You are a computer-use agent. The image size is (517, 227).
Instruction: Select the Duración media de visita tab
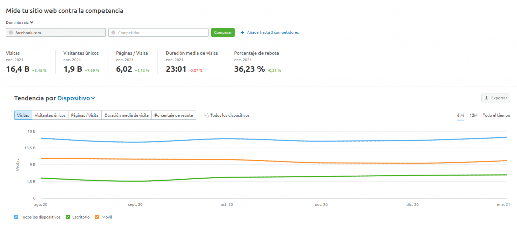pos(127,116)
